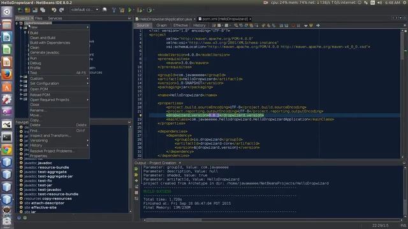Click the green Run Project icon

coord(129,10)
